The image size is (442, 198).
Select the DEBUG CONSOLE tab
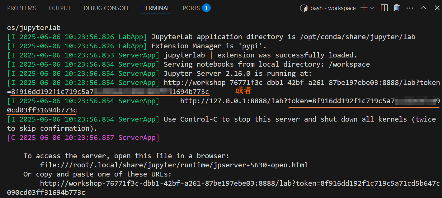[107, 8]
